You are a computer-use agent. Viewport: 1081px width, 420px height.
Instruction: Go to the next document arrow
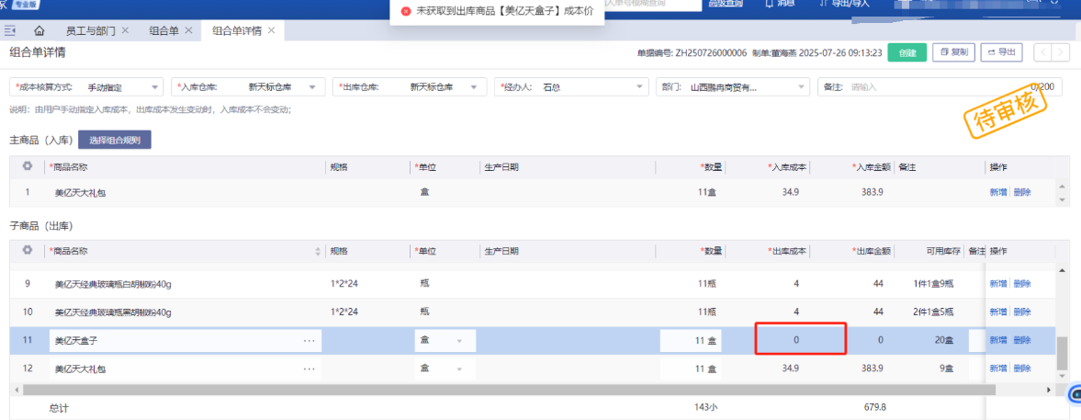tap(1061, 52)
